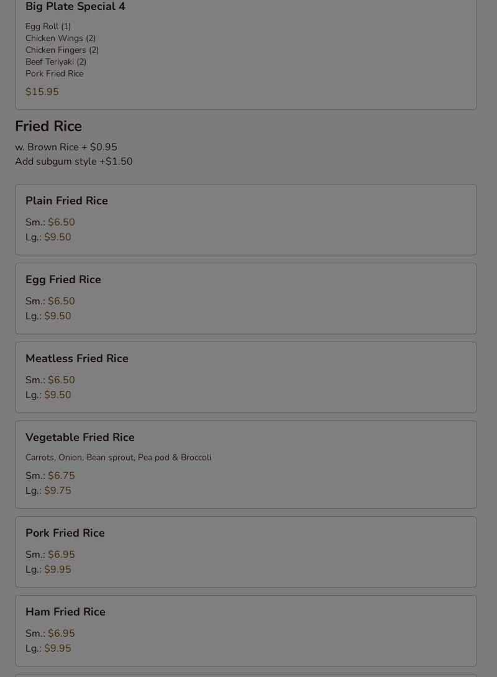Click the $15.95 Big Plate price

pyautogui.click(x=42, y=92)
